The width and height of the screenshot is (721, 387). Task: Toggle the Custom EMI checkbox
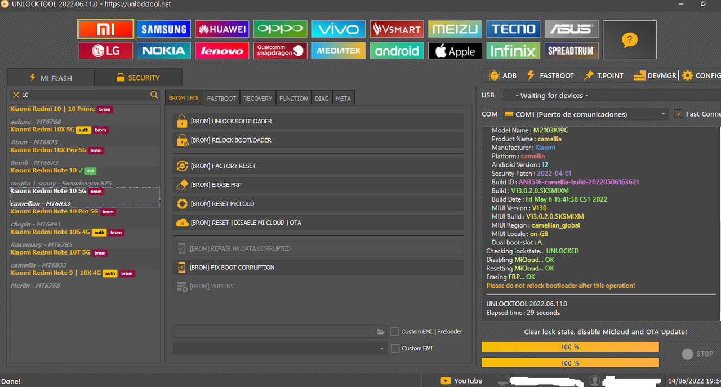395,348
